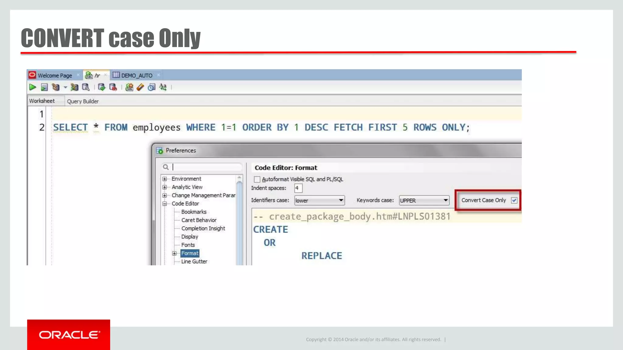Select Analytic View in preferences tree
This screenshot has width=623, height=350.
pyautogui.click(x=187, y=187)
